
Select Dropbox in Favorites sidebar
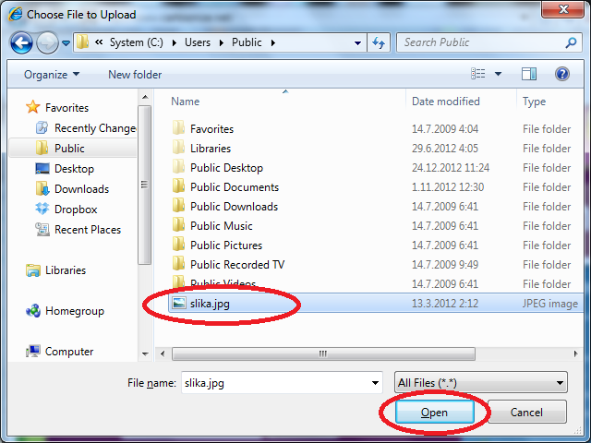pyautogui.click(x=75, y=210)
